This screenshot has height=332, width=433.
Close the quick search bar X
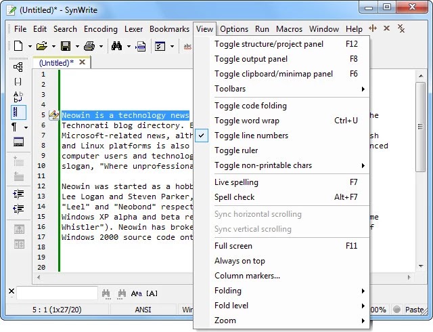[12, 291]
